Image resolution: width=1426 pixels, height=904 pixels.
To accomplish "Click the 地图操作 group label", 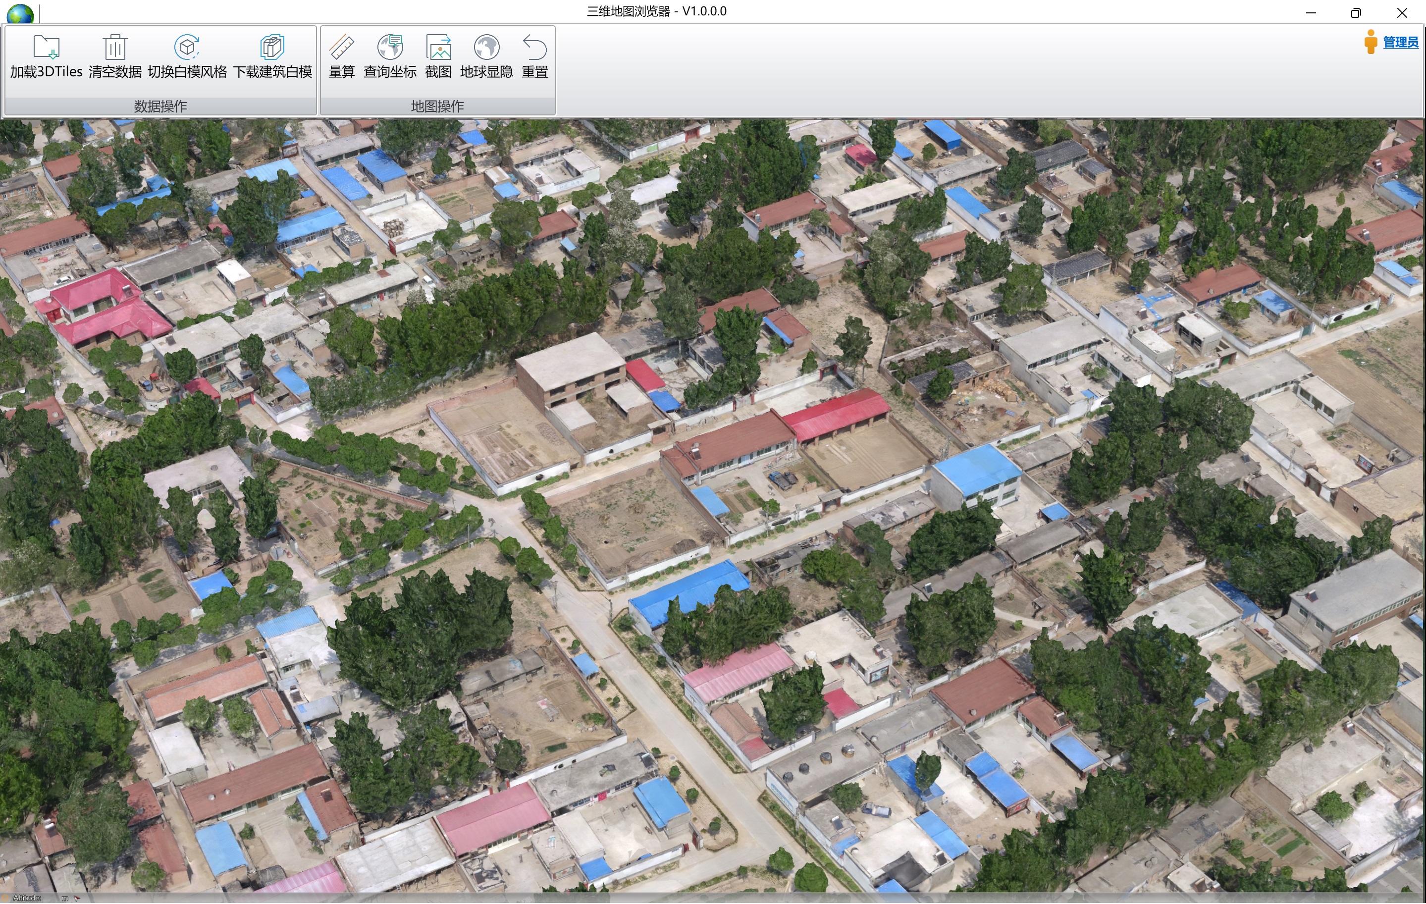I will point(436,106).
